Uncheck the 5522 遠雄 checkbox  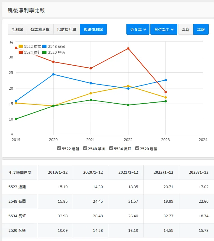coord(59,148)
